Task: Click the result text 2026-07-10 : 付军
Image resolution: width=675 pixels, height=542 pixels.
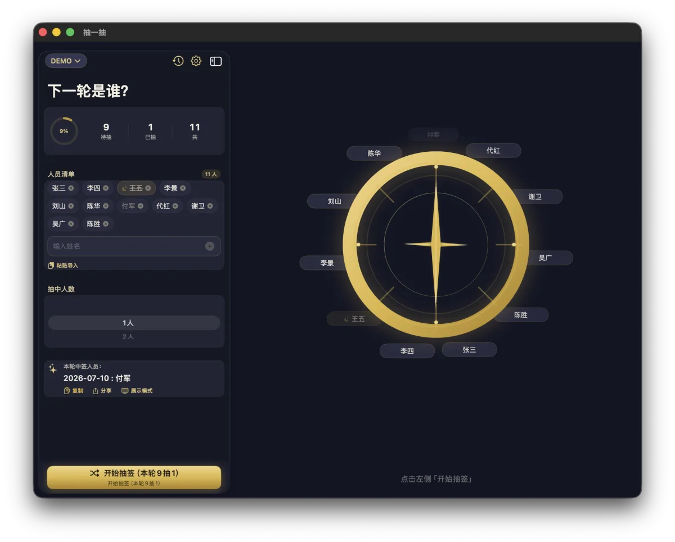Action: [x=97, y=378]
